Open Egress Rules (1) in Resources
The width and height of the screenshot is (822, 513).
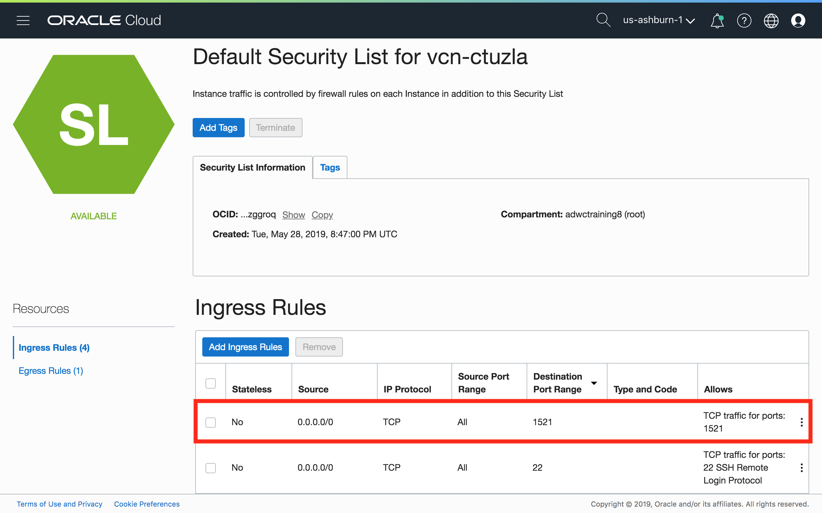click(51, 371)
